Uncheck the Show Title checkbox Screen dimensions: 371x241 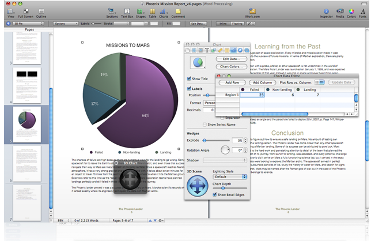click(190, 79)
